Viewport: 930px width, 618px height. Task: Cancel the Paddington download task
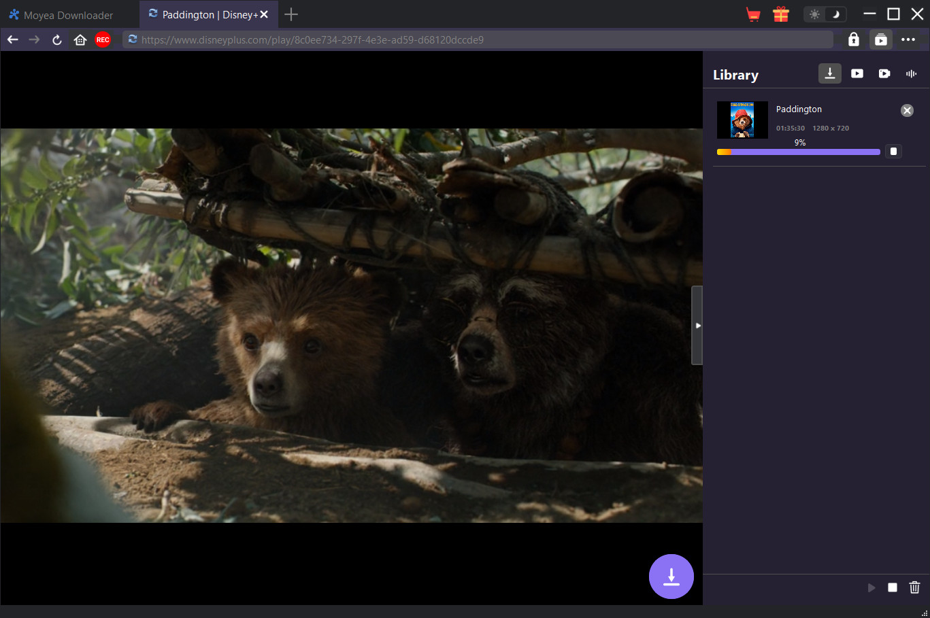[907, 110]
